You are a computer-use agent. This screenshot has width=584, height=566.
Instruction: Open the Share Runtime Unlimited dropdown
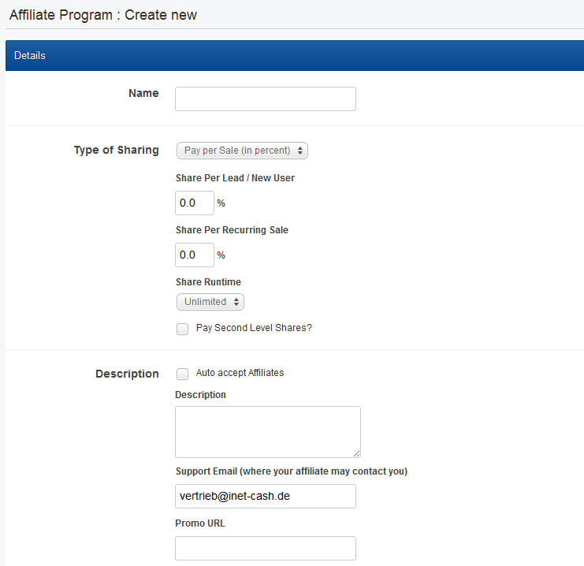click(x=210, y=302)
